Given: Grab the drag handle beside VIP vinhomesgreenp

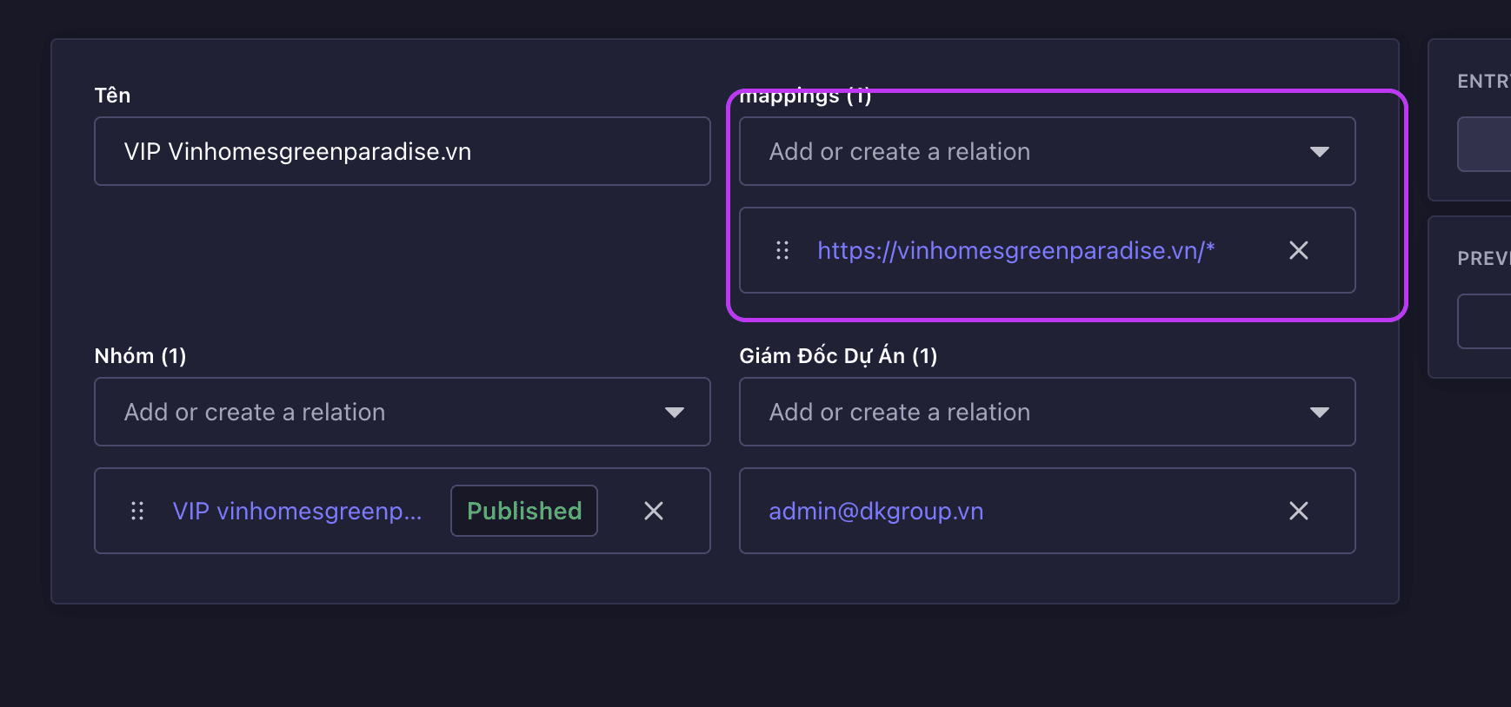Looking at the screenshot, I should click(137, 511).
